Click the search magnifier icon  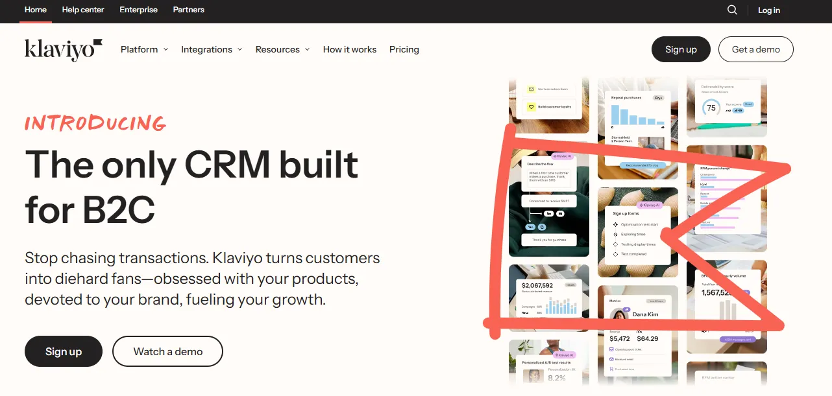[732, 10]
